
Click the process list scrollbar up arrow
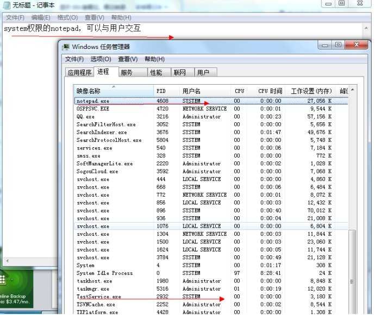pyautogui.click(x=352, y=90)
